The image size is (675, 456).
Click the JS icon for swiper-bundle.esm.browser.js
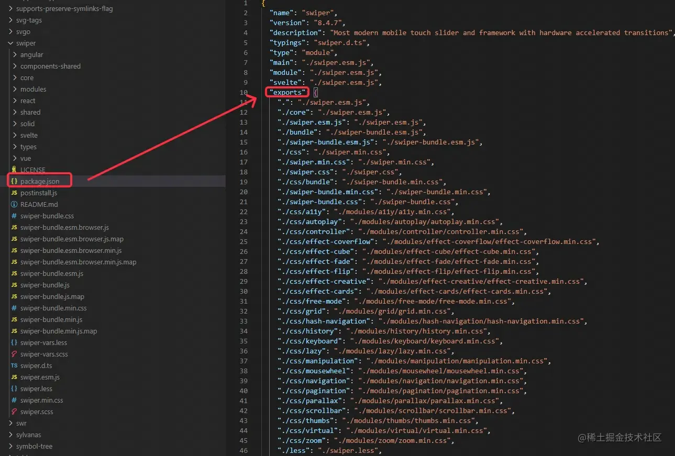point(14,227)
